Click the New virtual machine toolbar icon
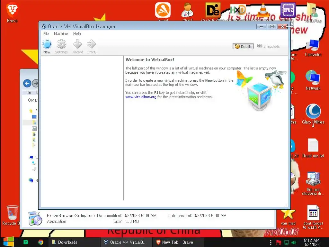 point(47,44)
